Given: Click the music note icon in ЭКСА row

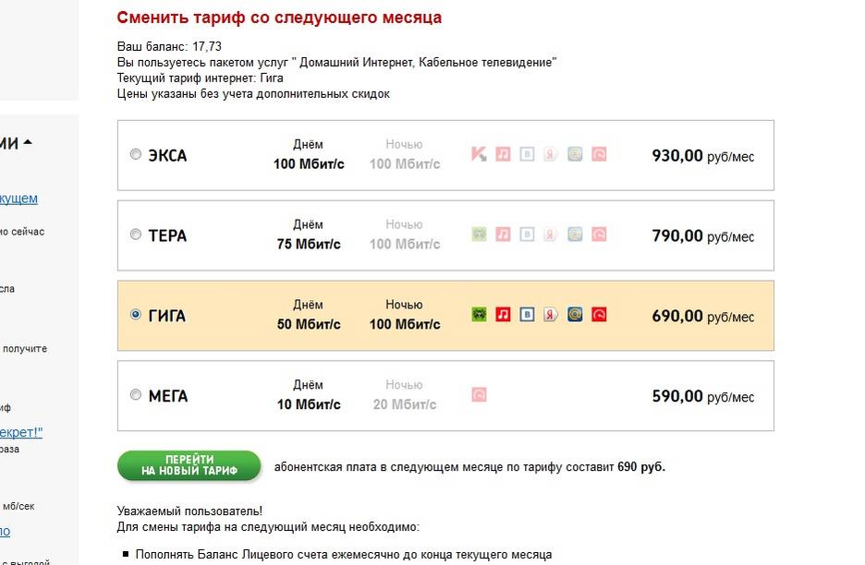Looking at the screenshot, I should coord(503,154).
